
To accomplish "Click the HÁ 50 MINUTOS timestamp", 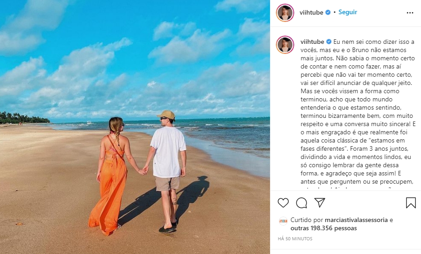I will click(x=295, y=238).
